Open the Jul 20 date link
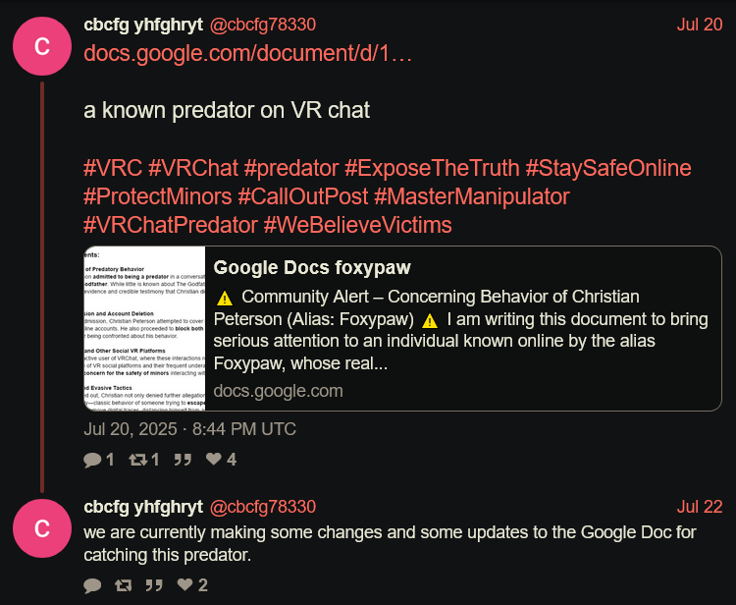Viewport: 736px width, 605px height. point(700,25)
